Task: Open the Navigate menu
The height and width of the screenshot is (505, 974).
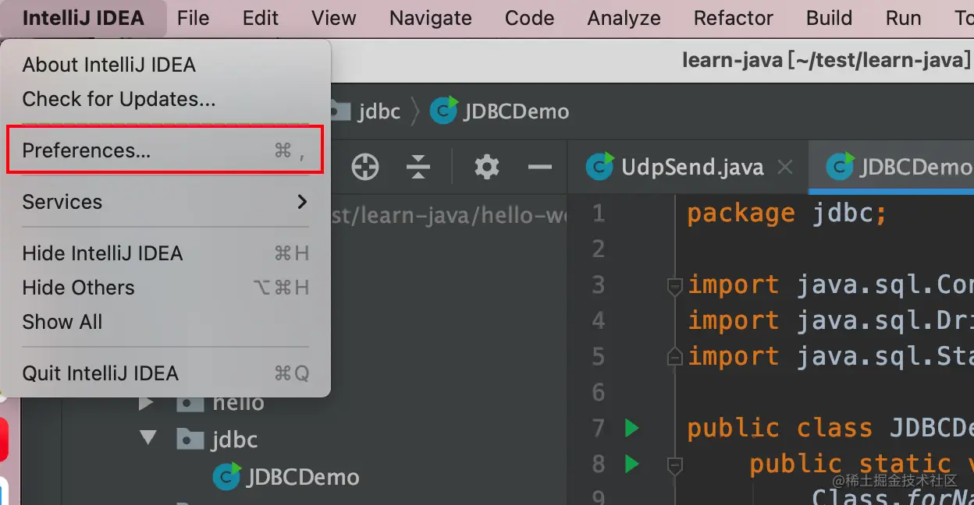Action: [x=431, y=18]
